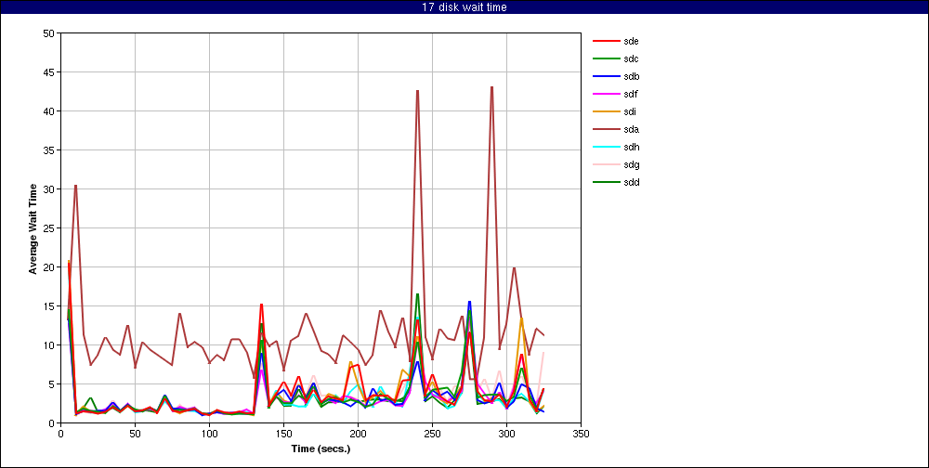Click the brown sda legend color line
The image size is (929, 468).
605,129
